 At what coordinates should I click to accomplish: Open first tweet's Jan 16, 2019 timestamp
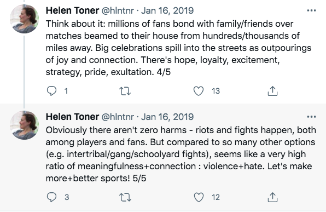[x=167, y=10]
